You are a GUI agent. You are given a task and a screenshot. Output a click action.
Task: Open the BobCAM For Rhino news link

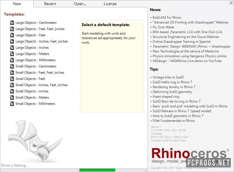167,18
